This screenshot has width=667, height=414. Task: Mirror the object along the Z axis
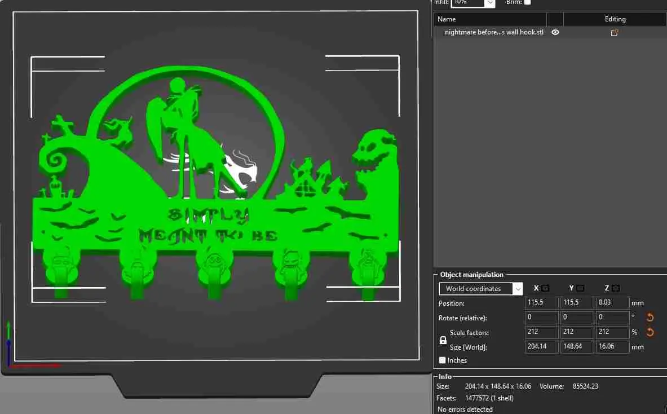pos(616,288)
